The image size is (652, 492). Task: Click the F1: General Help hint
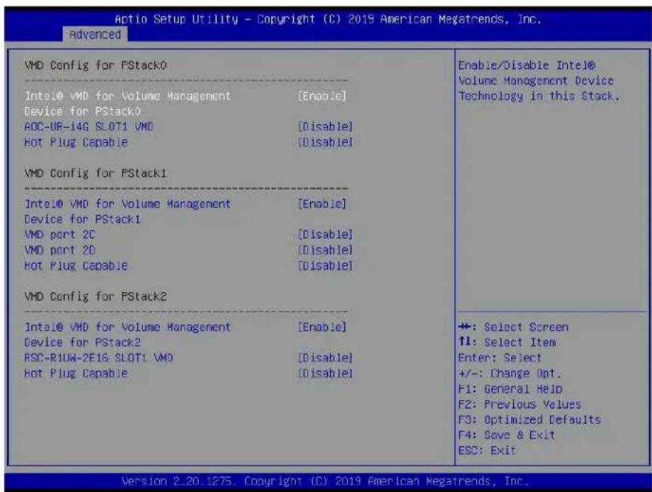click(x=510, y=389)
